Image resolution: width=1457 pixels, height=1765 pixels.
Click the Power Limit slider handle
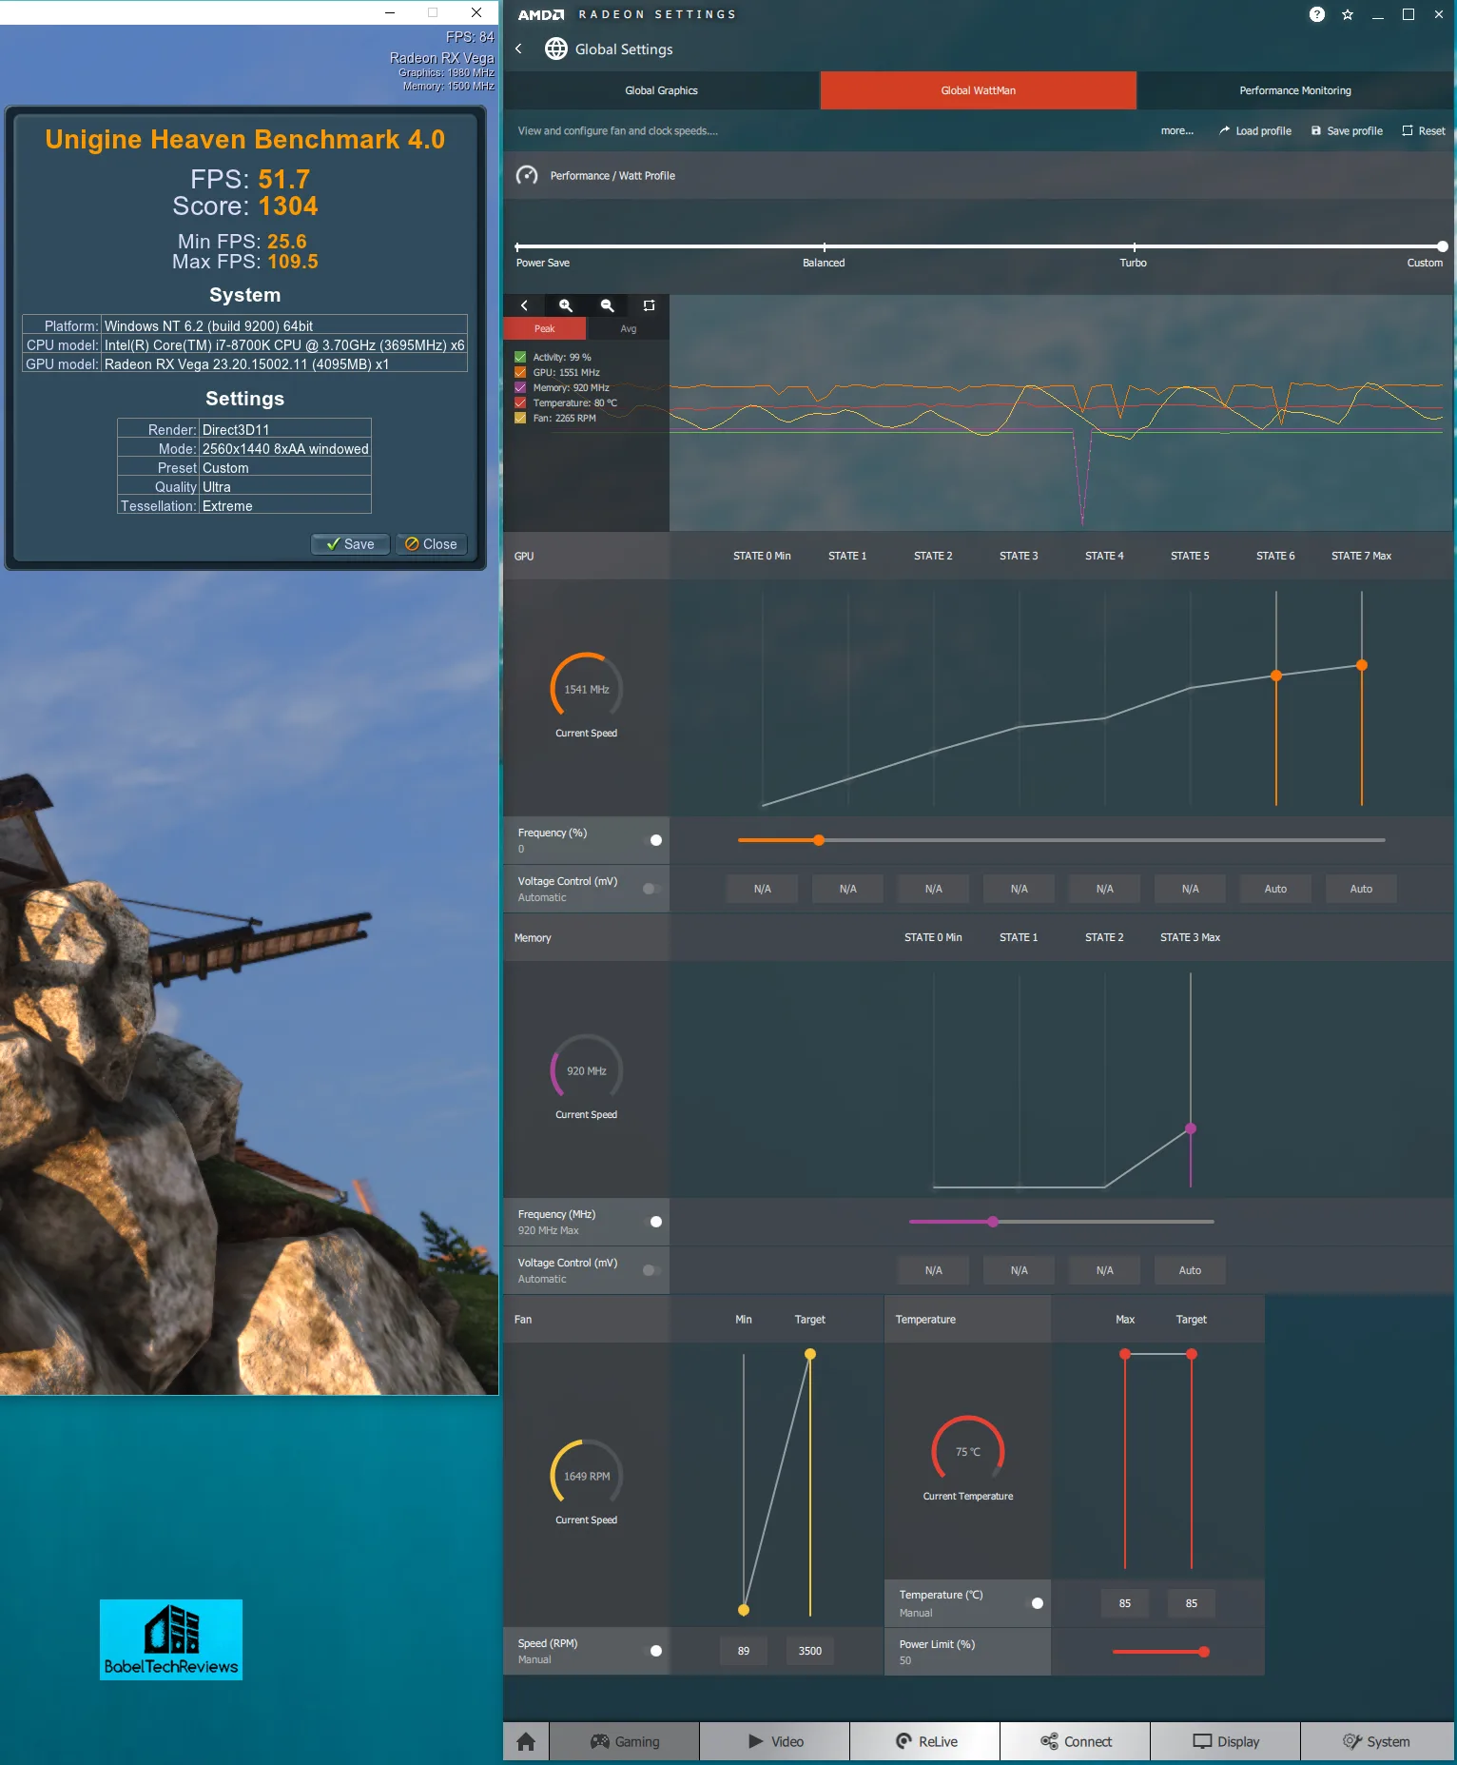tap(1204, 1652)
